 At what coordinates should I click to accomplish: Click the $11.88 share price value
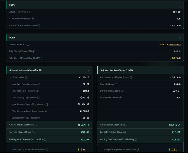click(164, 45)
